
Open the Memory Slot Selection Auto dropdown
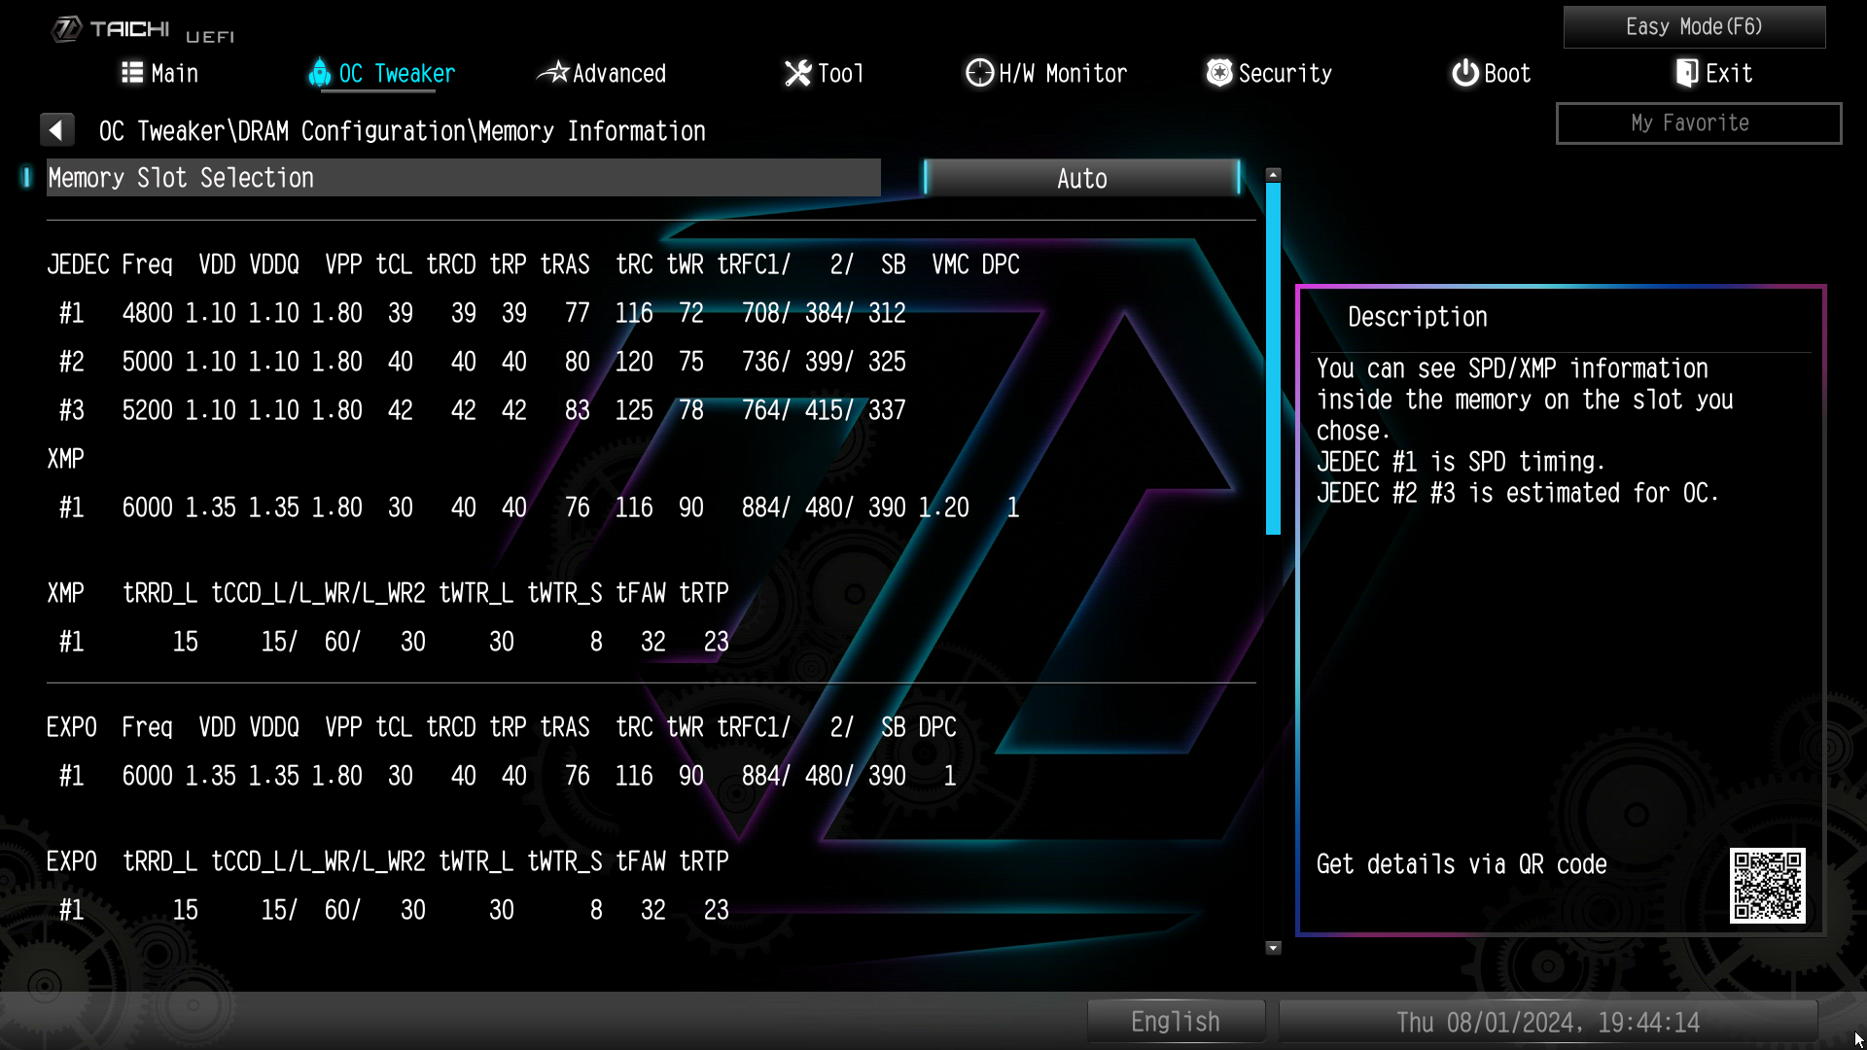tap(1081, 179)
